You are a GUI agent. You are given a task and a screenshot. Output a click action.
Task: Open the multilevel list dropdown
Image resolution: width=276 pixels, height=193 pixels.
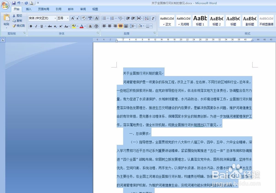click(x=121, y=18)
